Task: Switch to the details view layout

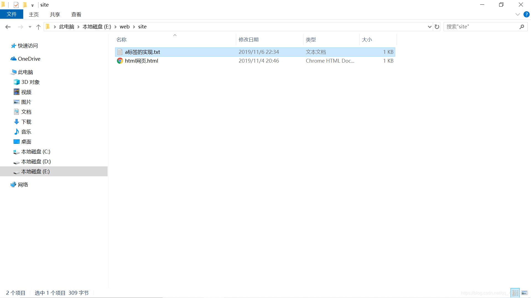Action: click(515, 293)
